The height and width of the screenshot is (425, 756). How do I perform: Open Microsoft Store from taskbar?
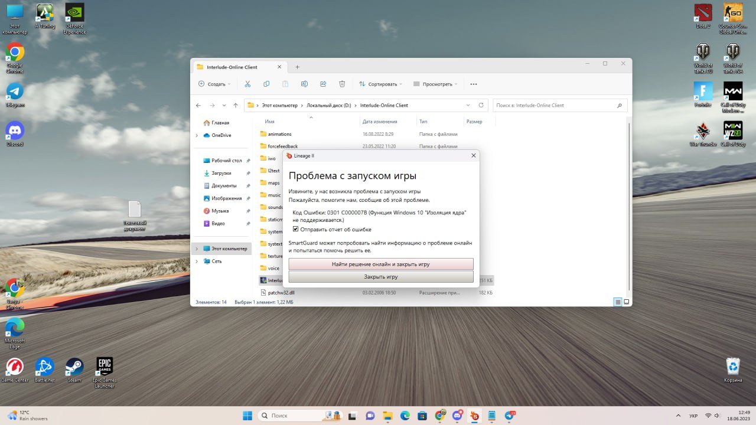(422, 416)
